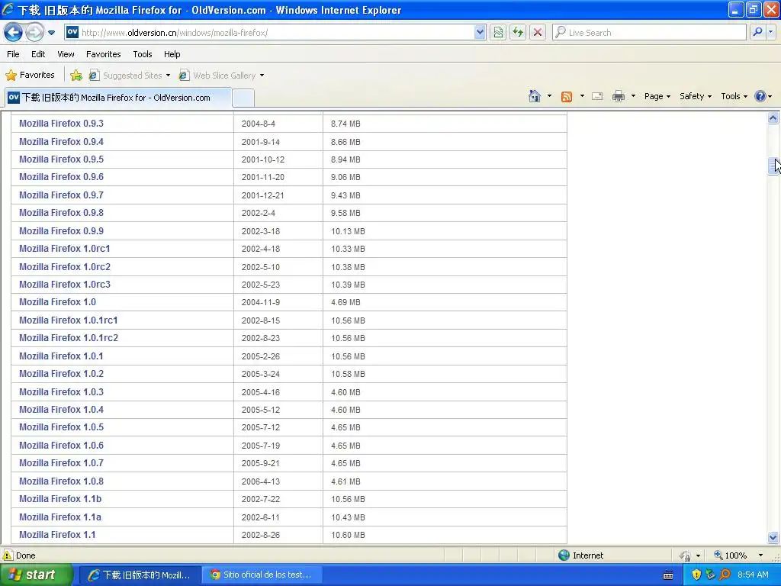Click the scrollbar up arrow
This screenshot has width=781, height=586.
tap(773, 118)
